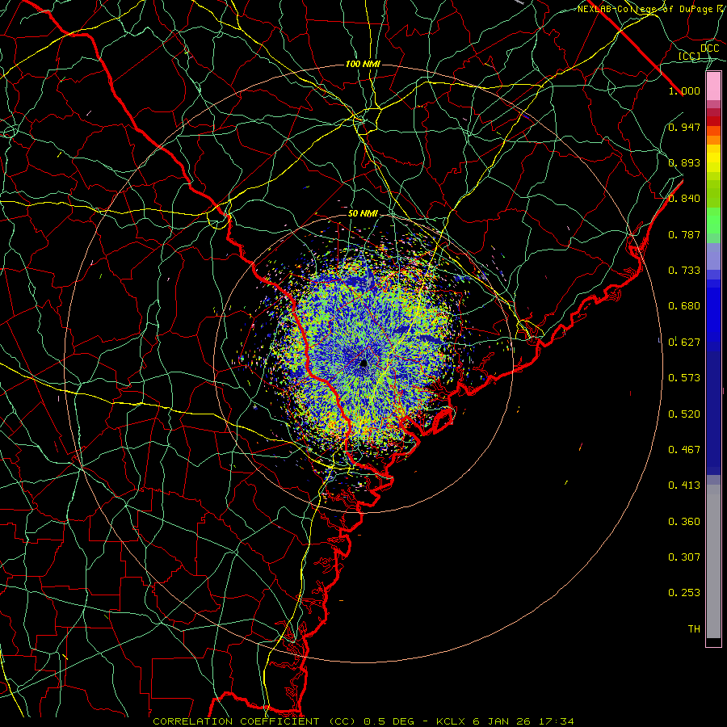Click the black radar site dot at center
The width and height of the screenshot is (727, 727).
click(363, 363)
